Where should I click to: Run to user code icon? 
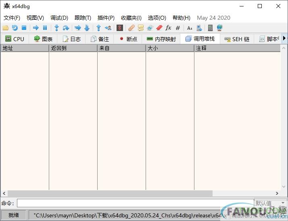(108, 28)
